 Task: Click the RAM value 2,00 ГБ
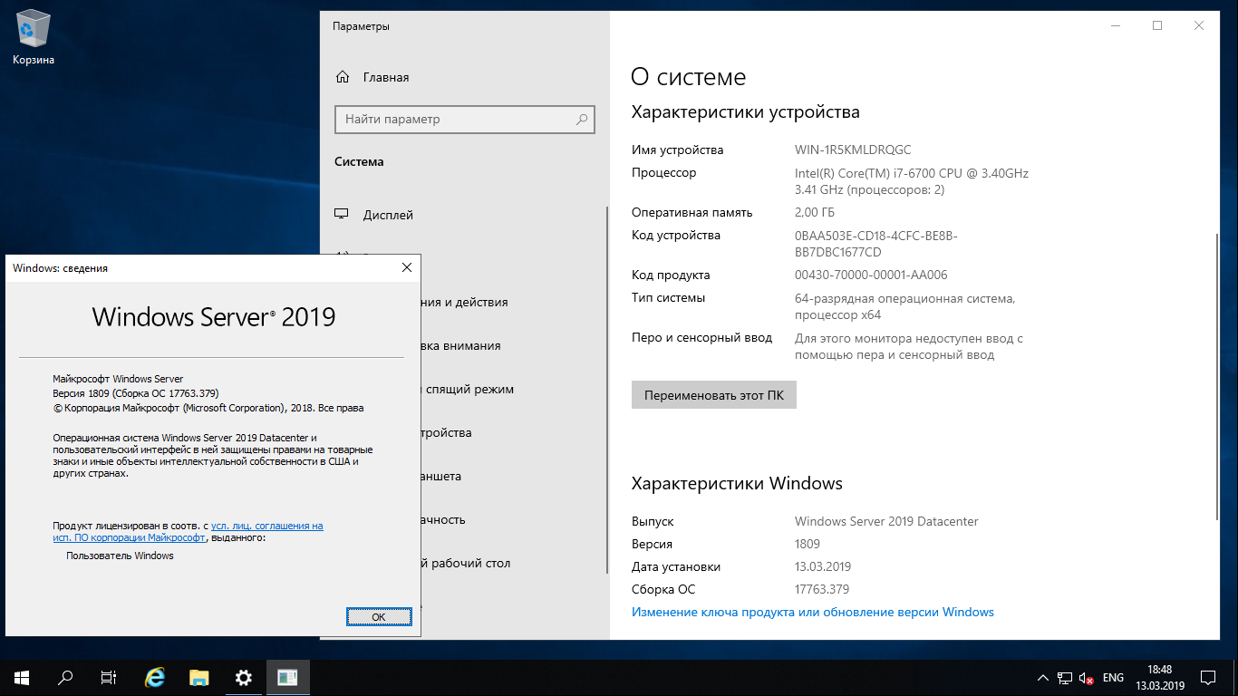(815, 212)
